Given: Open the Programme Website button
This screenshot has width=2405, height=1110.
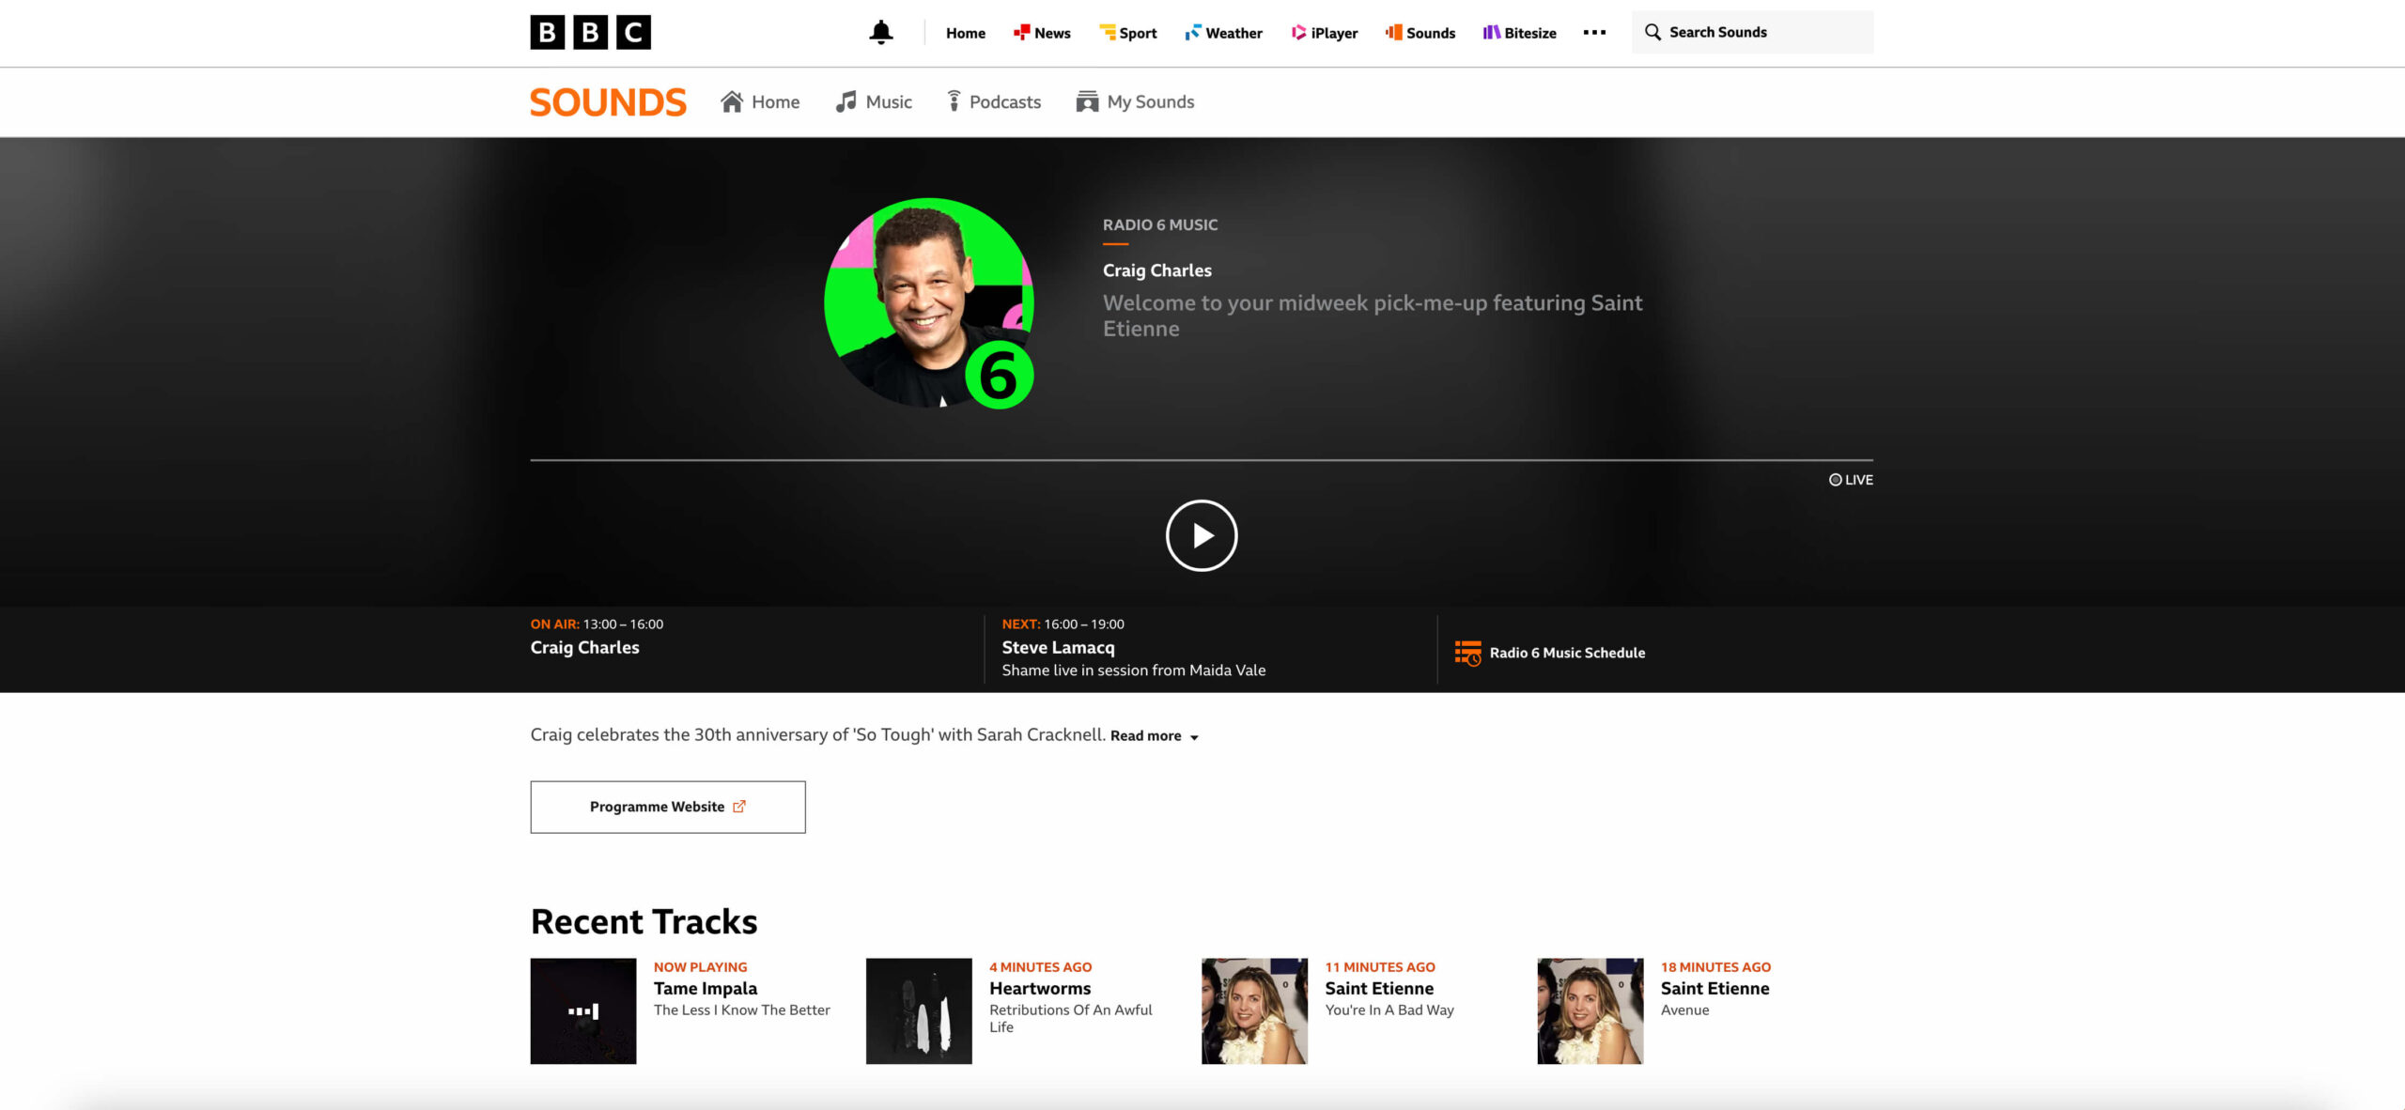Looking at the screenshot, I should (668, 807).
